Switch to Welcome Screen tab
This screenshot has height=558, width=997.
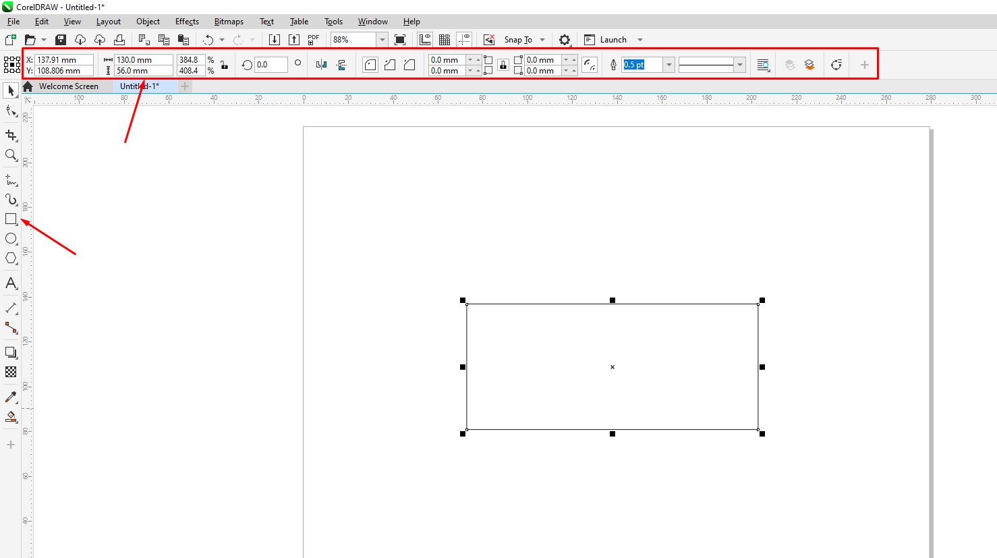coord(68,86)
